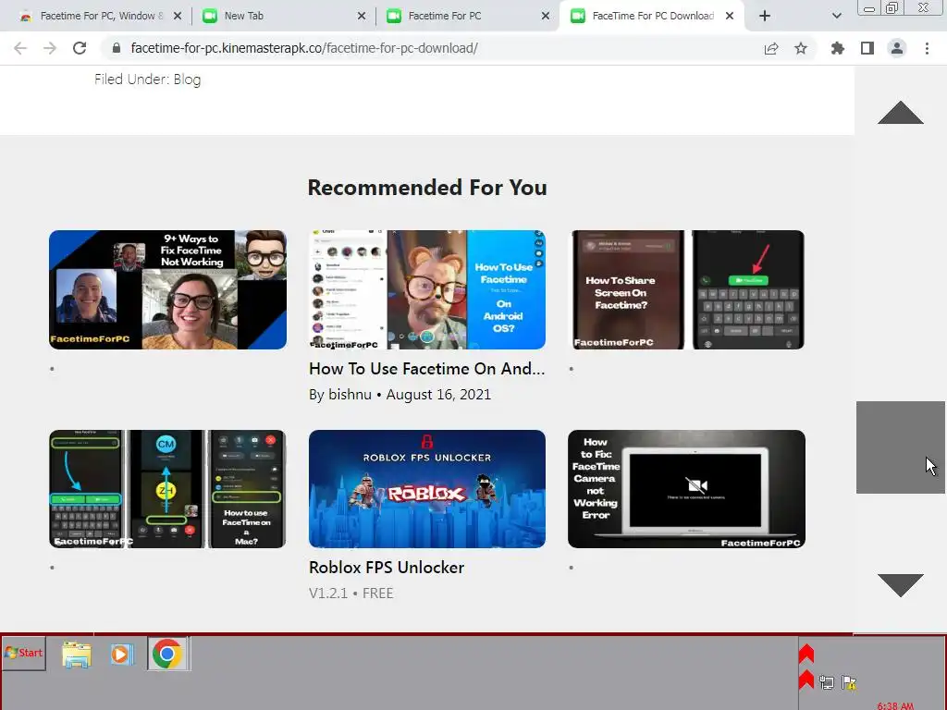Click the Roblox FPS Unlocker title link
This screenshot has height=710, width=947.
pos(387,568)
